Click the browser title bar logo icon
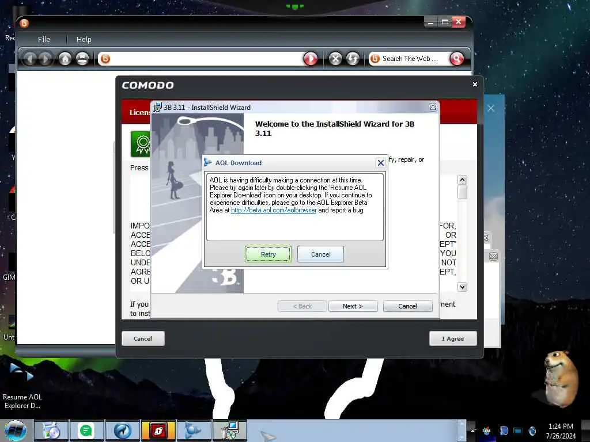The image size is (590, 442). (x=24, y=23)
